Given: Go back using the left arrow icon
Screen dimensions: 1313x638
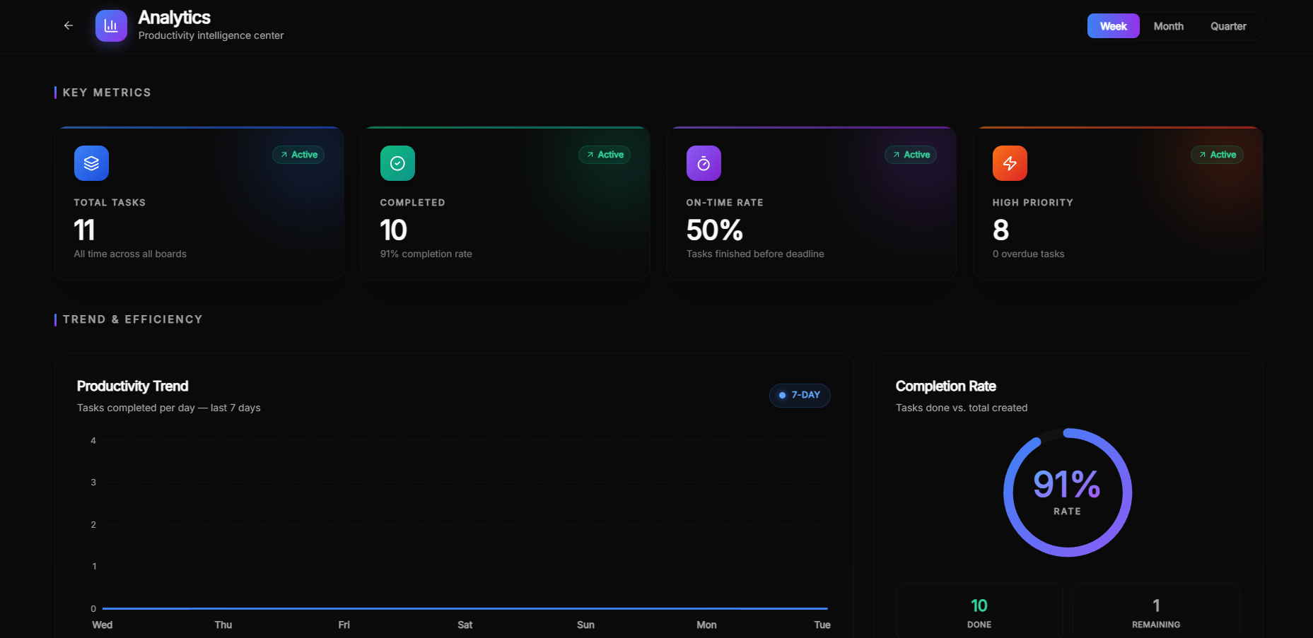Looking at the screenshot, I should tap(69, 25).
